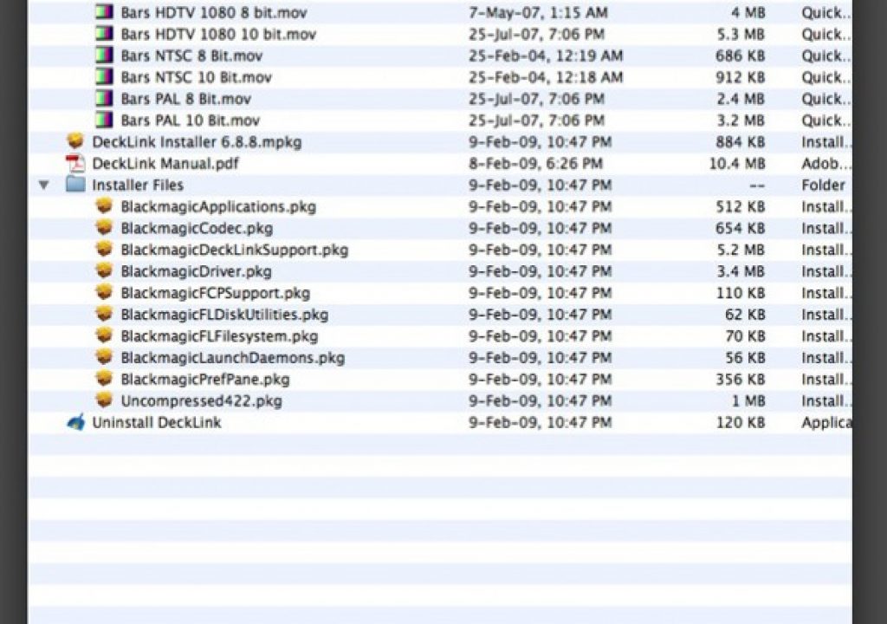The width and height of the screenshot is (887, 624).
Task: Click the 25-Feb-04, 12:19 AM date
Action: tap(546, 55)
